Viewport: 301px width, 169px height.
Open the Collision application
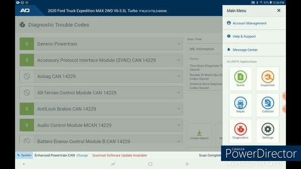268,105
